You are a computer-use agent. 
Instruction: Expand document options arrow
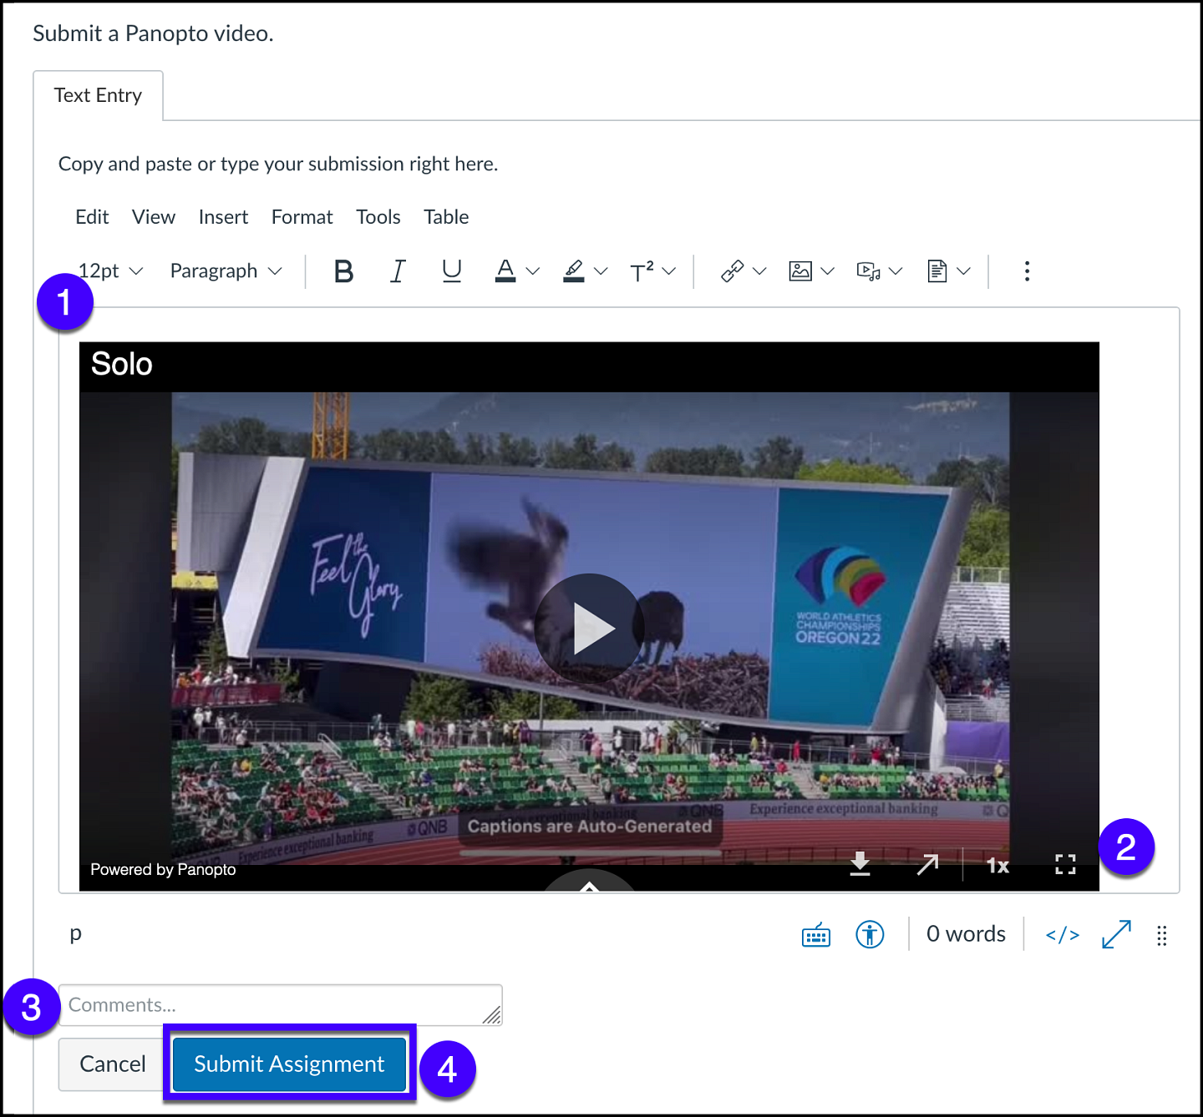pyautogui.click(x=963, y=271)
